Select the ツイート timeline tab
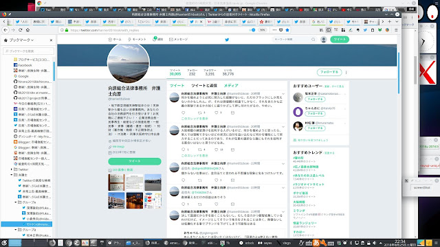 [x=177, y=85]
